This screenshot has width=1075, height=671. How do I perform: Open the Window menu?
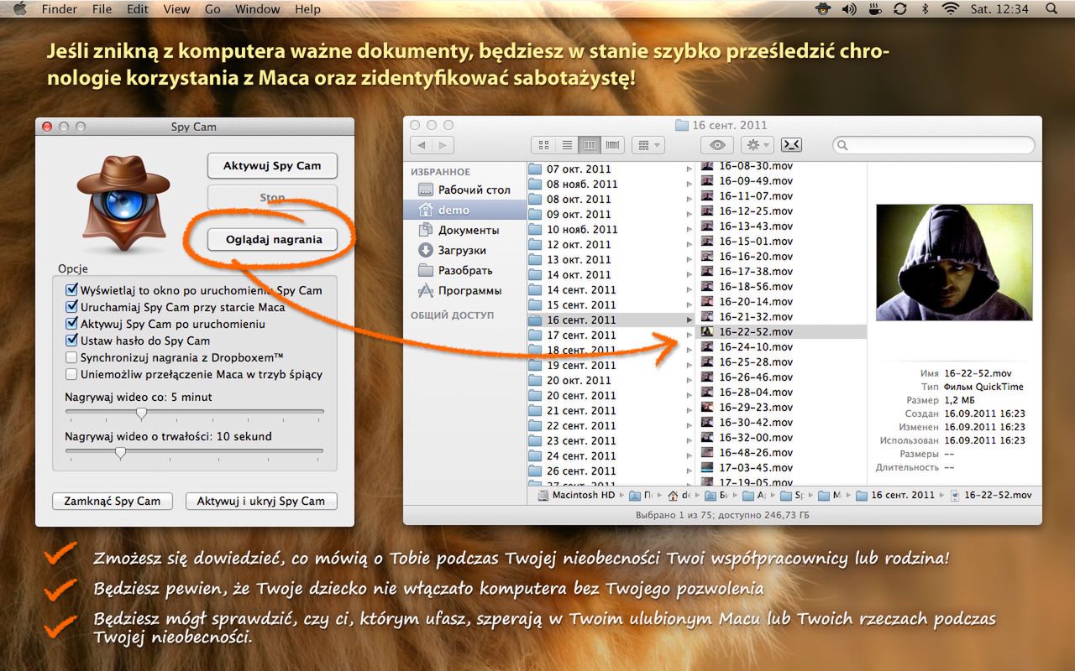point(257,9)
